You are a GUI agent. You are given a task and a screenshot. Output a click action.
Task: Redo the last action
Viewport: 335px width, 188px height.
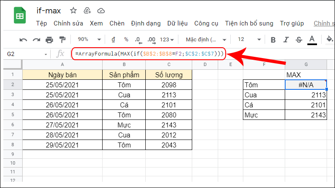[x=36, y=40]
